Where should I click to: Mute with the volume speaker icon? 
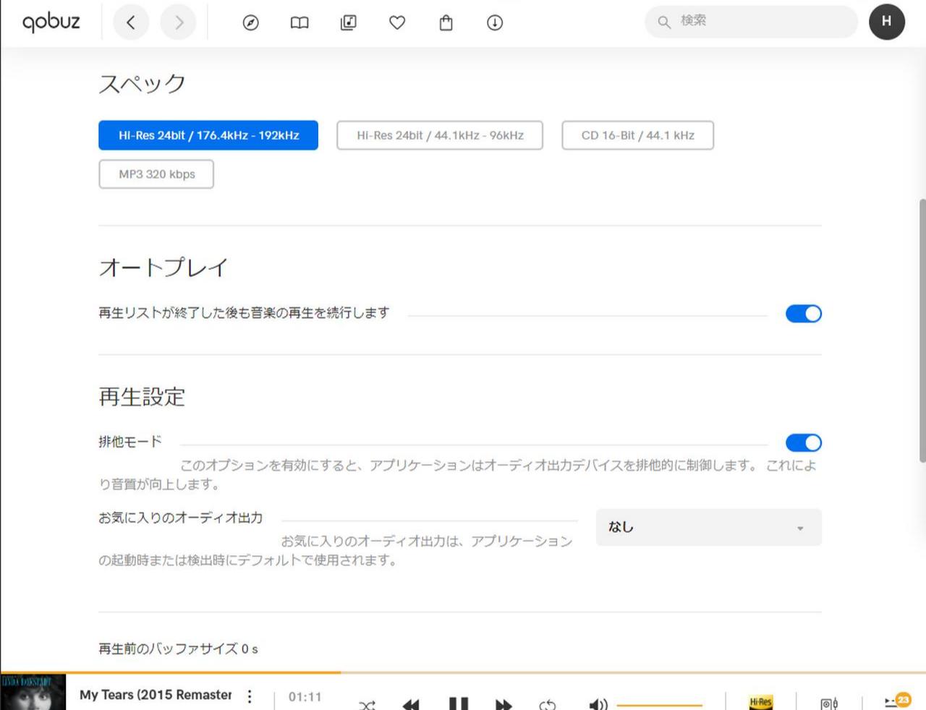598,704
